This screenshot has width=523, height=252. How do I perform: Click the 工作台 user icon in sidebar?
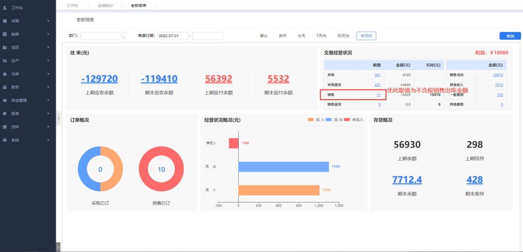4,8
